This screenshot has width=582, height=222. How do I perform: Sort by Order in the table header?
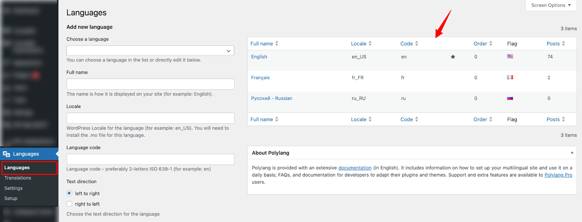483,44
